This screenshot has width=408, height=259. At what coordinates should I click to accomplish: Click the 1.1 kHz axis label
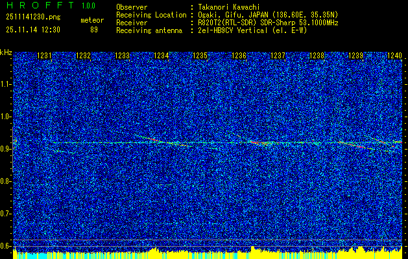(5, 84)
